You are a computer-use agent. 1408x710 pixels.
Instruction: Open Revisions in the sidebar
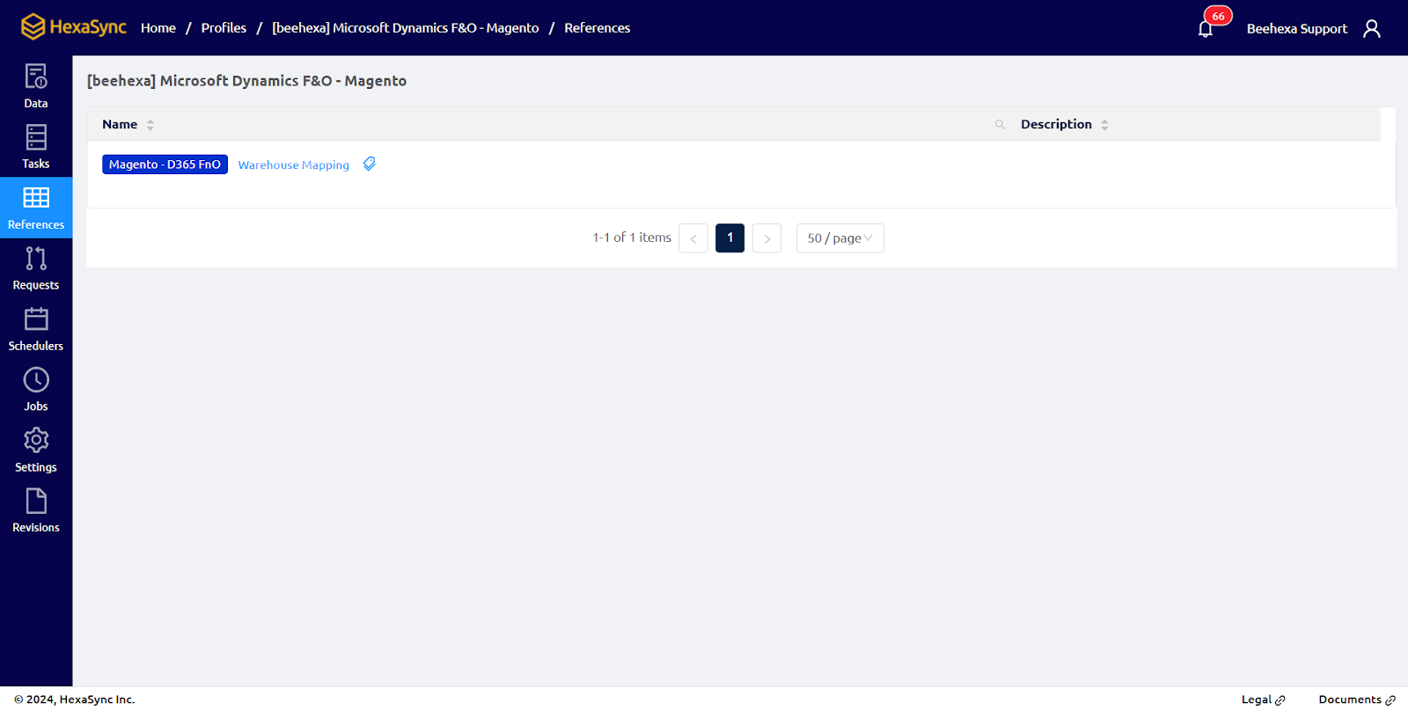coord(36,511)
